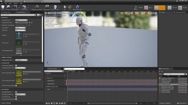Switch to Blueprint editor mode
188x105 pixels.
172,8
